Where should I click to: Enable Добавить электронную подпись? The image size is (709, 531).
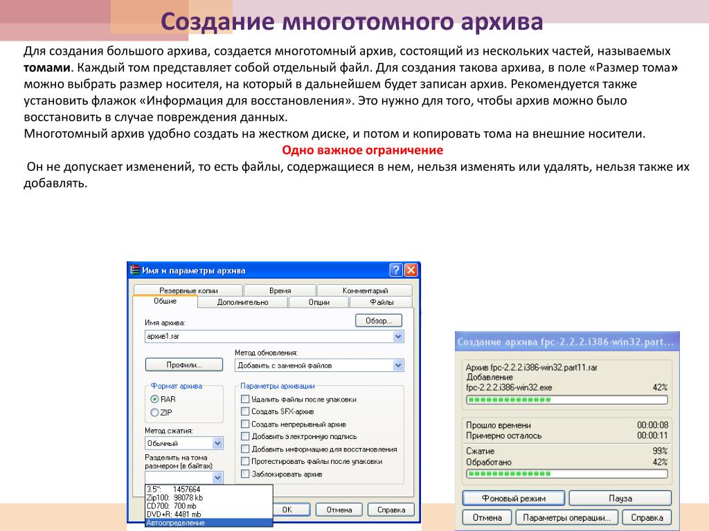tap(245, 436)
